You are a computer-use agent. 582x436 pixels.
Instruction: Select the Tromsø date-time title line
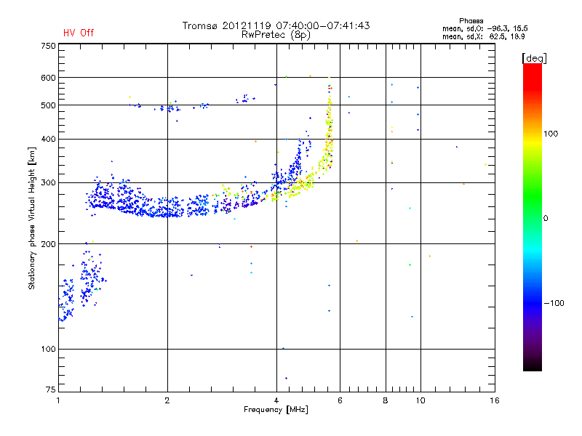(276, 25)
